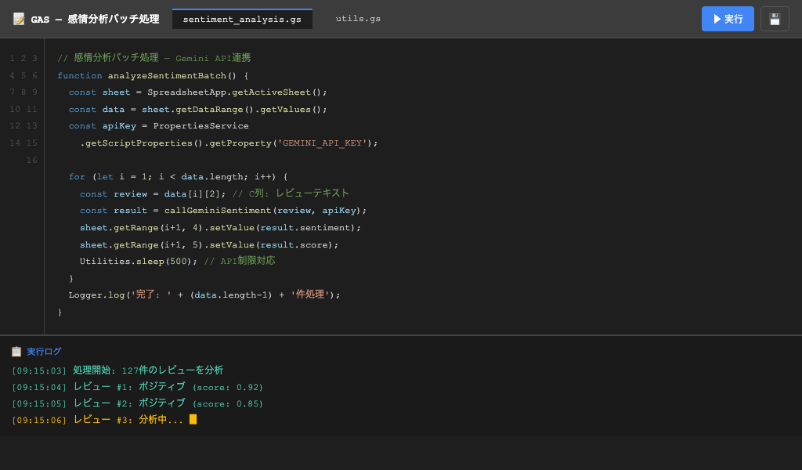
Task: Click the line number gutter
Action: (x=23, y=109)
